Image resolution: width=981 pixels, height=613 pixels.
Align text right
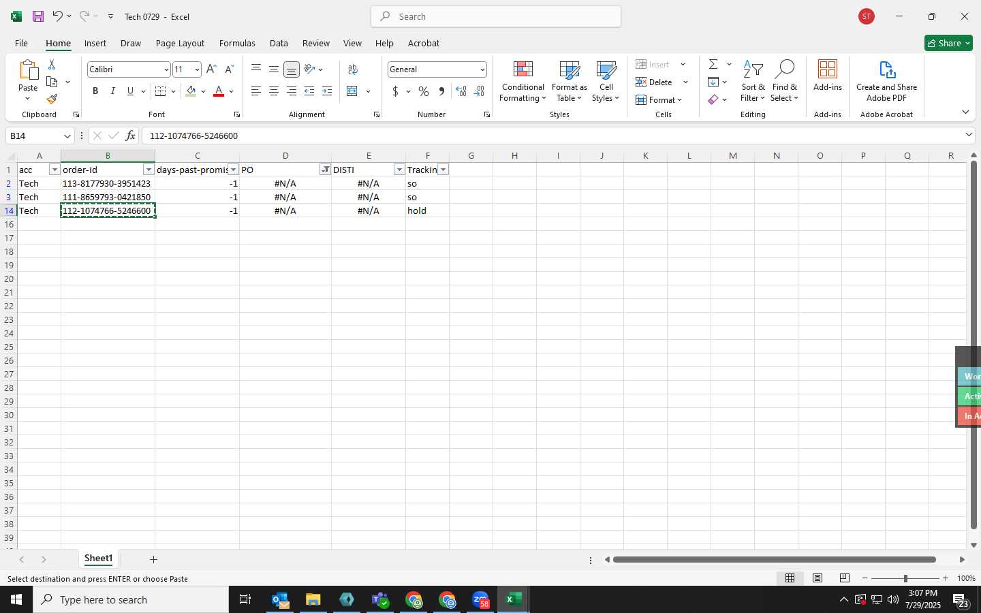[292, 91]
